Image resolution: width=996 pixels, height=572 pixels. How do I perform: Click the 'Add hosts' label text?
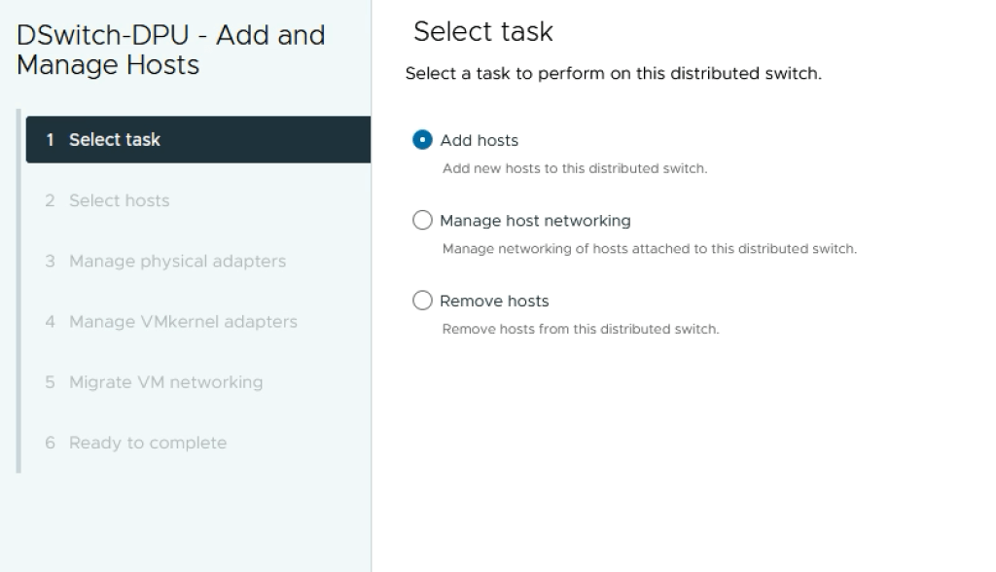[x=479, y=140]
